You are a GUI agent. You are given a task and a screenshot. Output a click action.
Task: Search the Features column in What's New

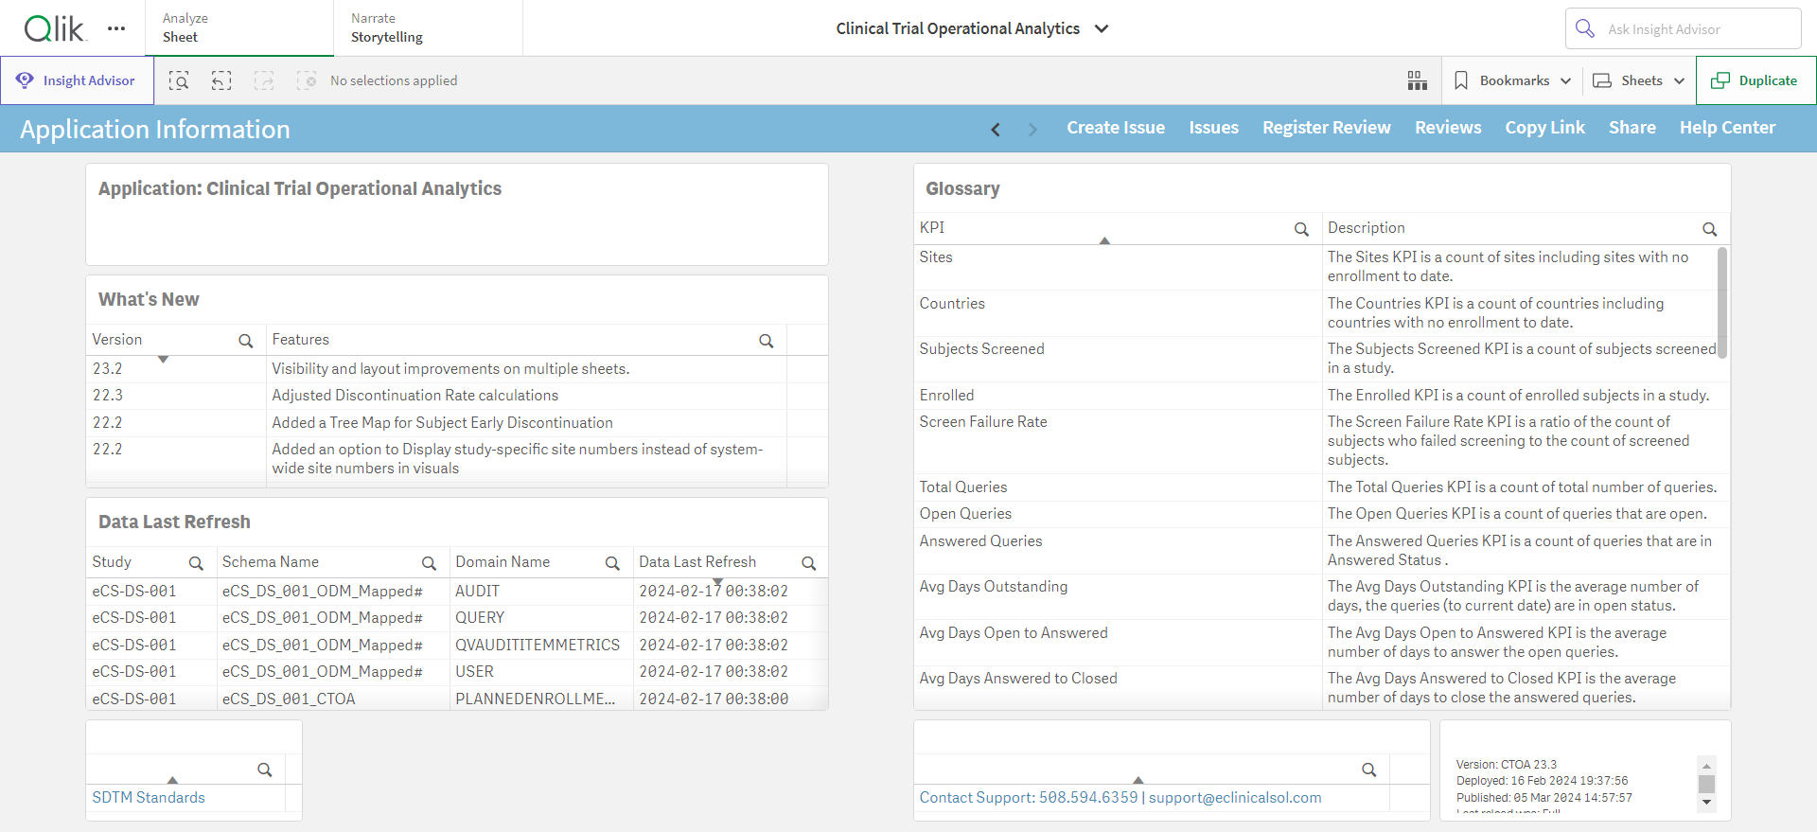coord(767,341)
